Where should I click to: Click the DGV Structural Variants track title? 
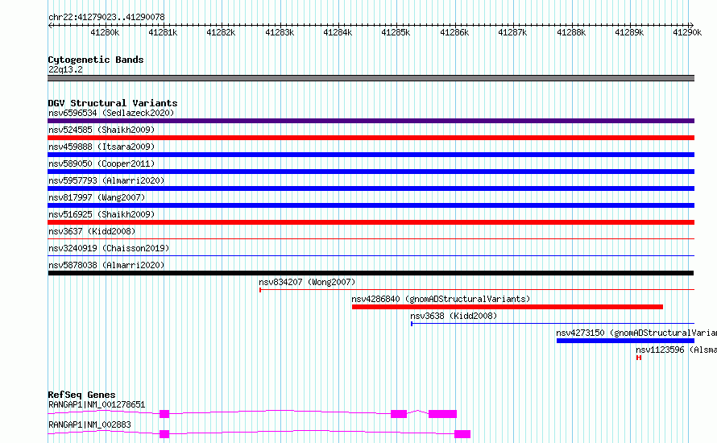(x=113, y=103)
